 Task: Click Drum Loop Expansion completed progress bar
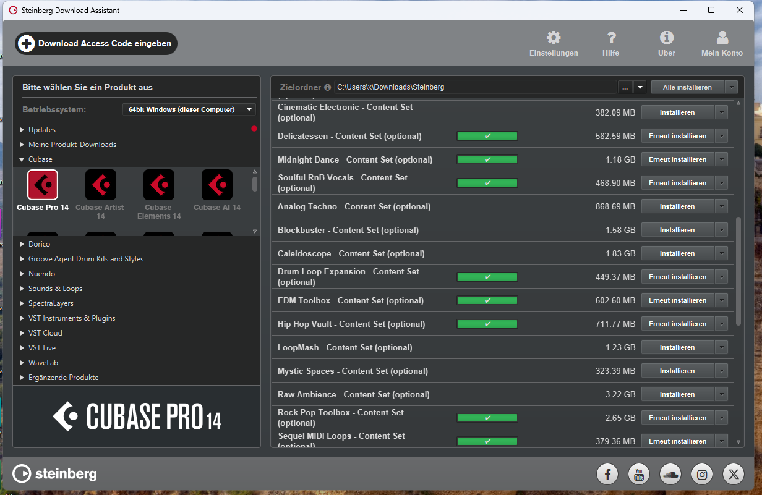[487, 277]
